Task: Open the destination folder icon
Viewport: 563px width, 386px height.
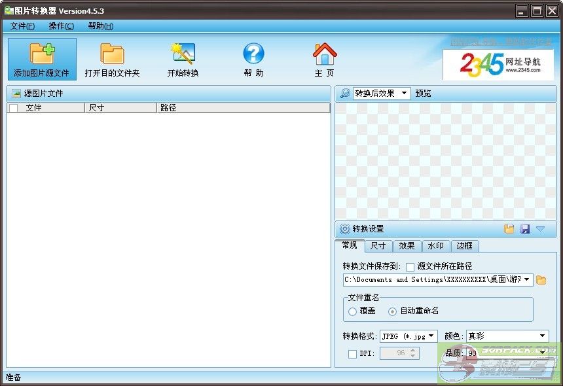Action: (112, 54)
